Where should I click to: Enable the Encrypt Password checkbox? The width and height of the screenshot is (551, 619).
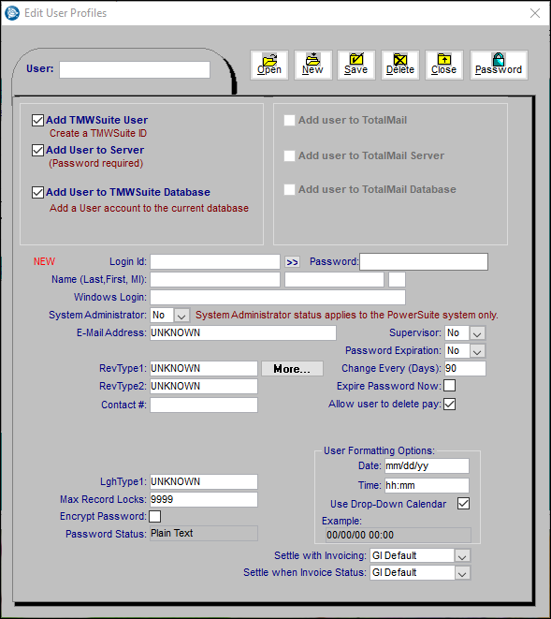point(155,516)
